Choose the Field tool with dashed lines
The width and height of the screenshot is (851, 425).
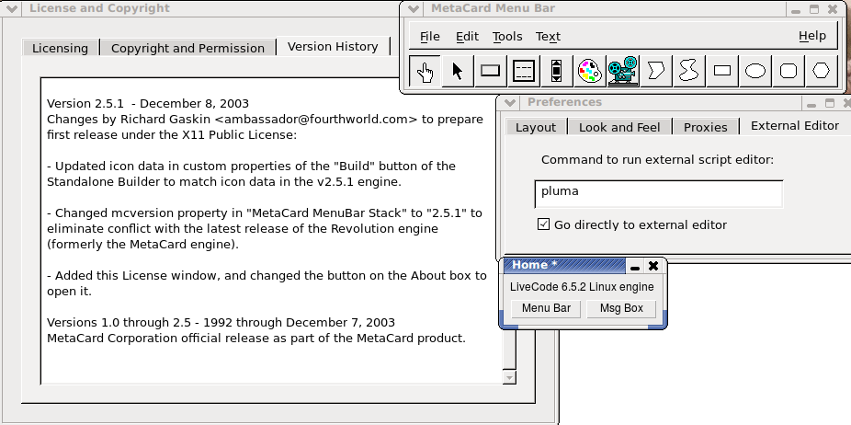pos(523,71)
